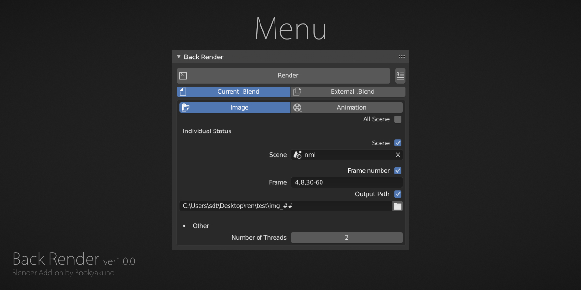581x290 pixels.
Task: Uncheck the Output Path checkbox
Action: pos(398,194)
